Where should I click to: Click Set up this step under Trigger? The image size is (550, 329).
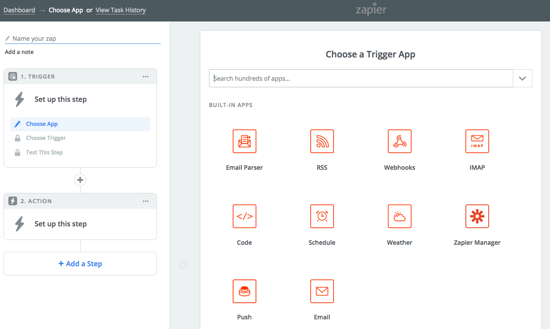coord(60,100)
